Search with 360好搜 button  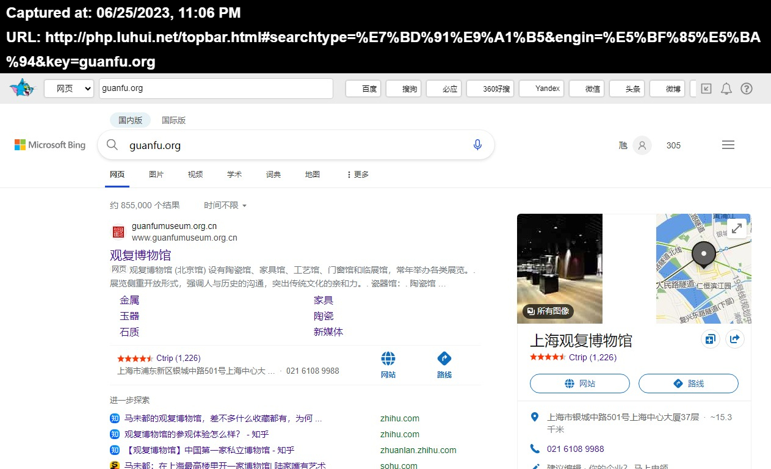tap(490, 89)
